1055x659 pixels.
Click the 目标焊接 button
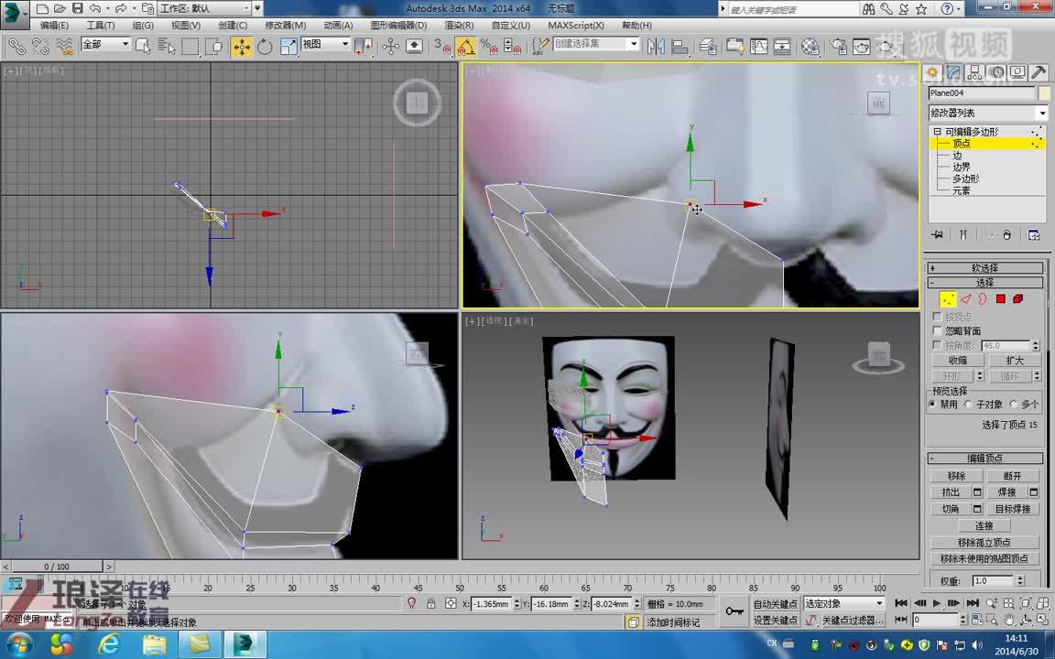pos(1014,508)
